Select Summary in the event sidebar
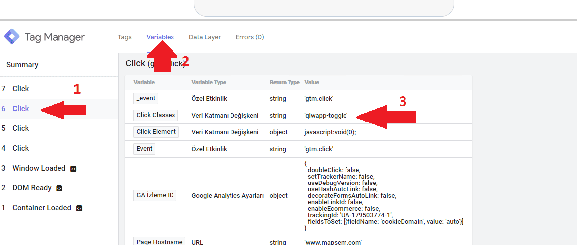The height and width of the screenshot is (245, 577). 22,65
